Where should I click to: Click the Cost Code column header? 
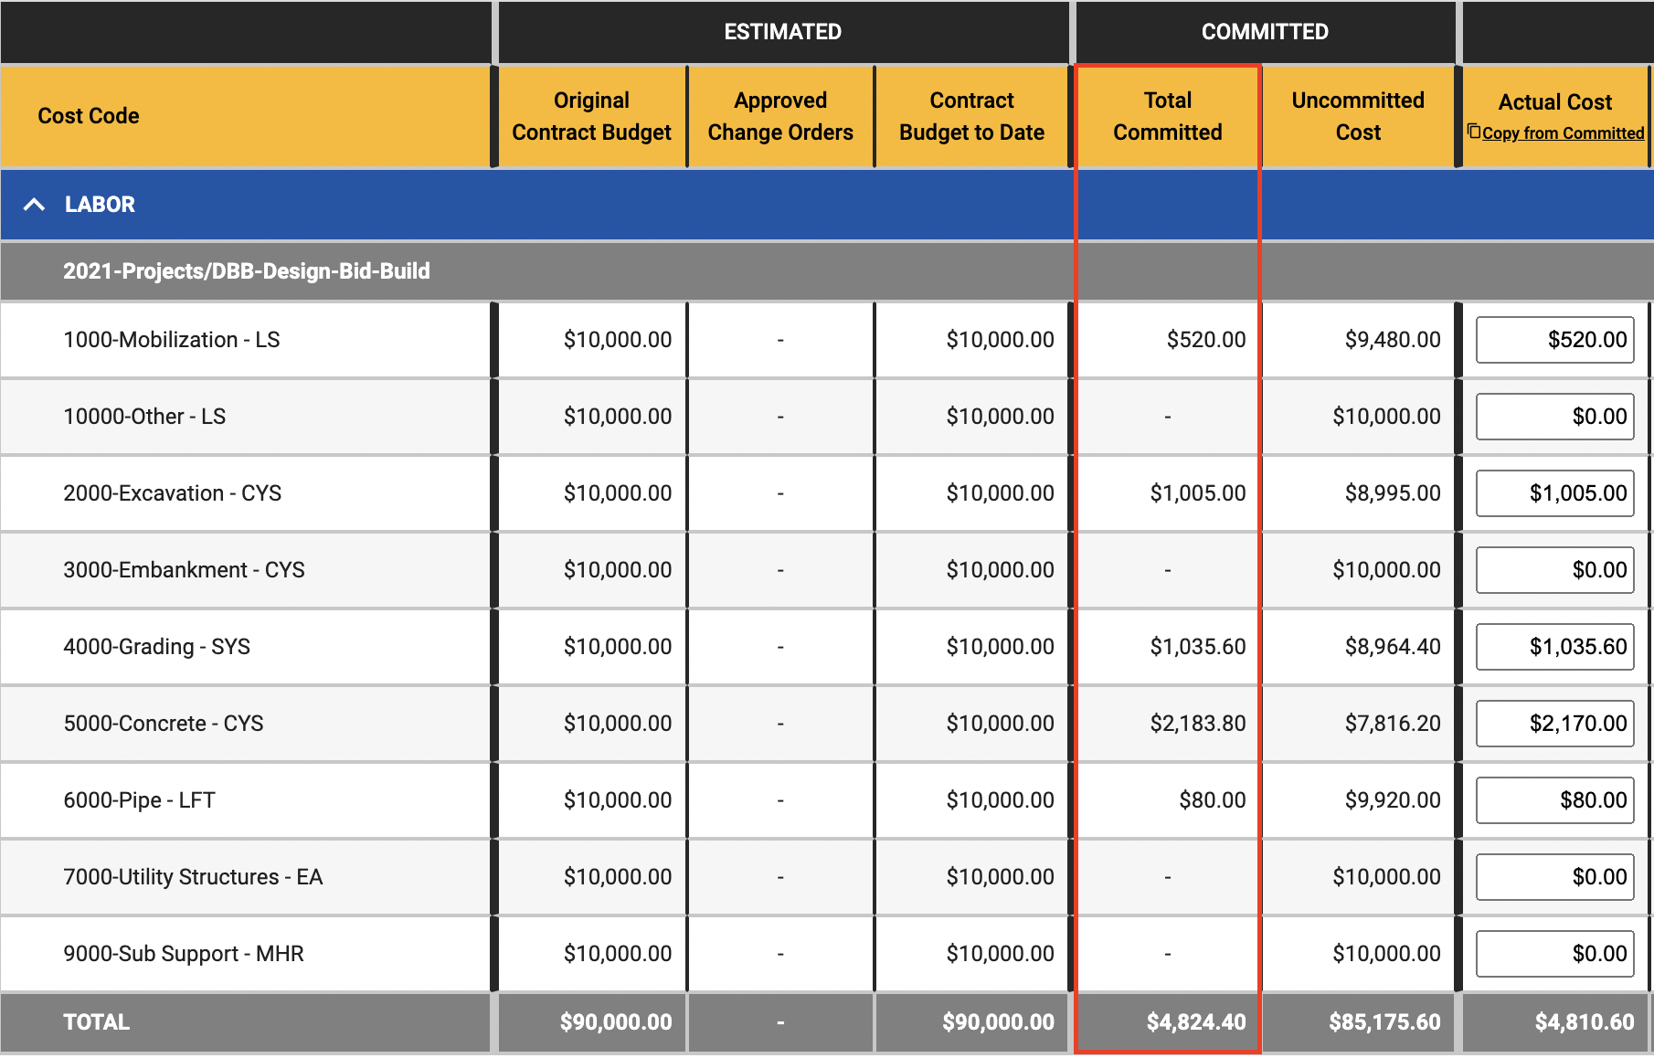click(x=89, y=116)
